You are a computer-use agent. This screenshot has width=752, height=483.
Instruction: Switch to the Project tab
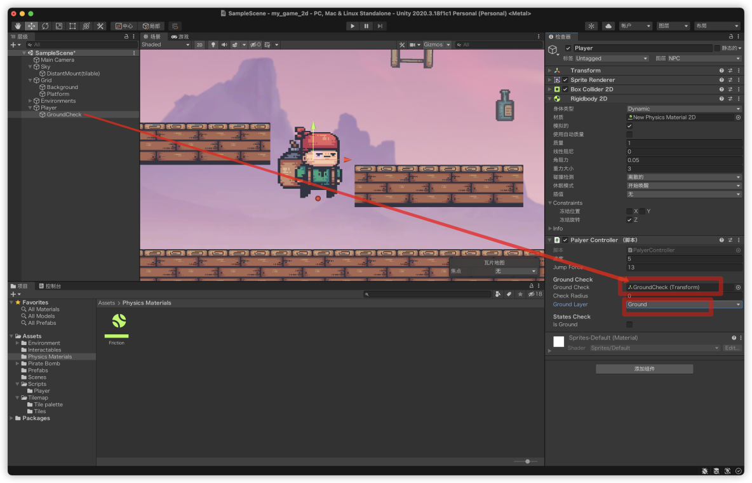[x=19, y=286]
